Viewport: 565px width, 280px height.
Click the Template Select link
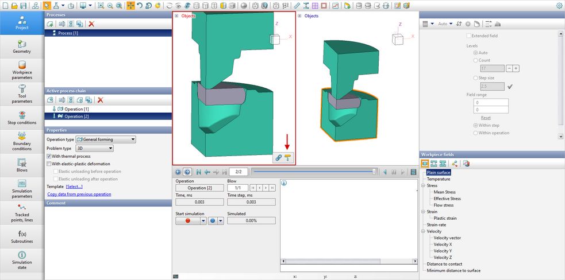coord(74,186)
